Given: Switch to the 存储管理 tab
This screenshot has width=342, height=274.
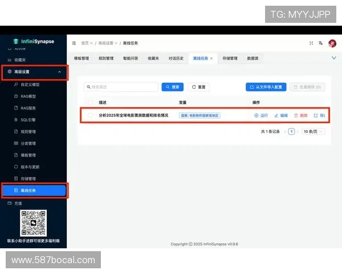Looking at the screenshot, I should (230, 58).
